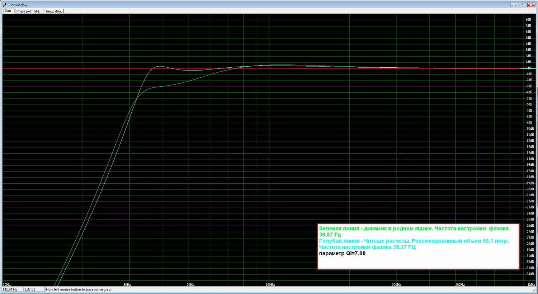Screen dimensions: 538x294
Task: Click the -6dB gain axis label
Action: coord(529,104)
